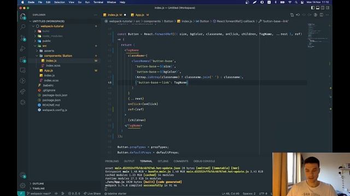Open Source Control view in activity bar
The width and height of the screenshot is (350, 196).
pyautogui.click(x=23, y=38)
